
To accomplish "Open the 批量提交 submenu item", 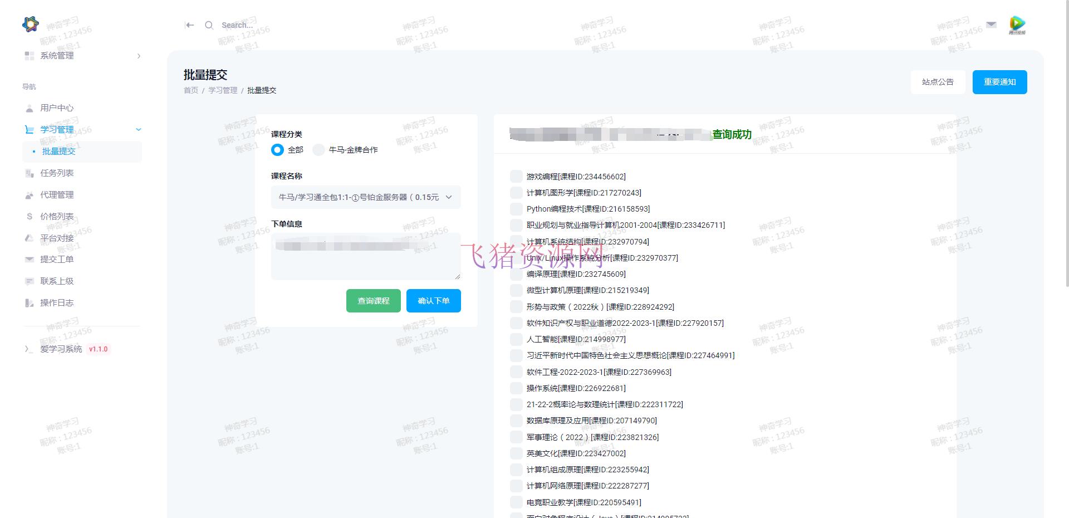I will (82, 152).
